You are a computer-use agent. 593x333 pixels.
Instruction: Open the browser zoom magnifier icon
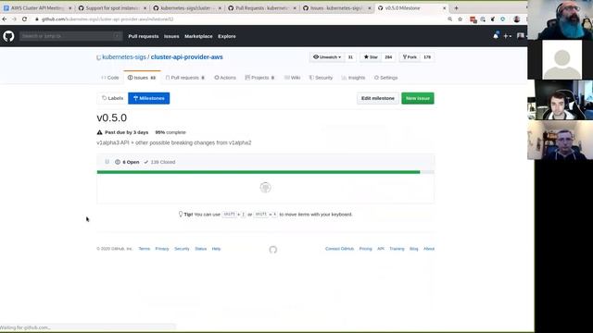pyautogui.click(x=449, y=18)
